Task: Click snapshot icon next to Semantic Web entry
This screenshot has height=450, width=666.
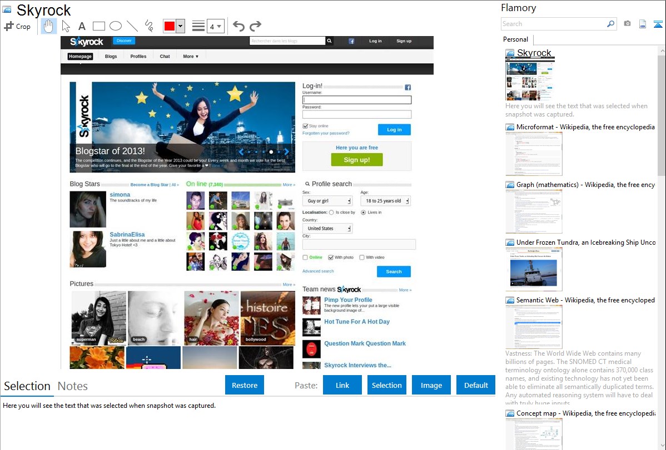Action: click(510, 300)
